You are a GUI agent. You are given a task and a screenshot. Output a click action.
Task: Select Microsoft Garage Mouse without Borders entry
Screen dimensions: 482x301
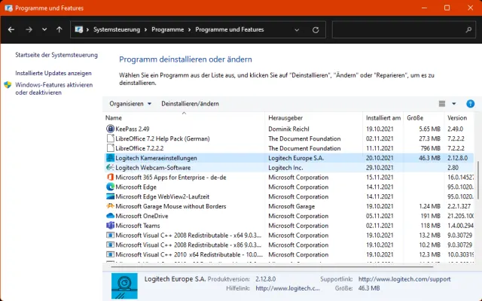171,206
